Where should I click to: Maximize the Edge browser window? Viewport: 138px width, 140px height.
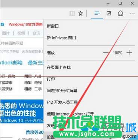[120, 3]
